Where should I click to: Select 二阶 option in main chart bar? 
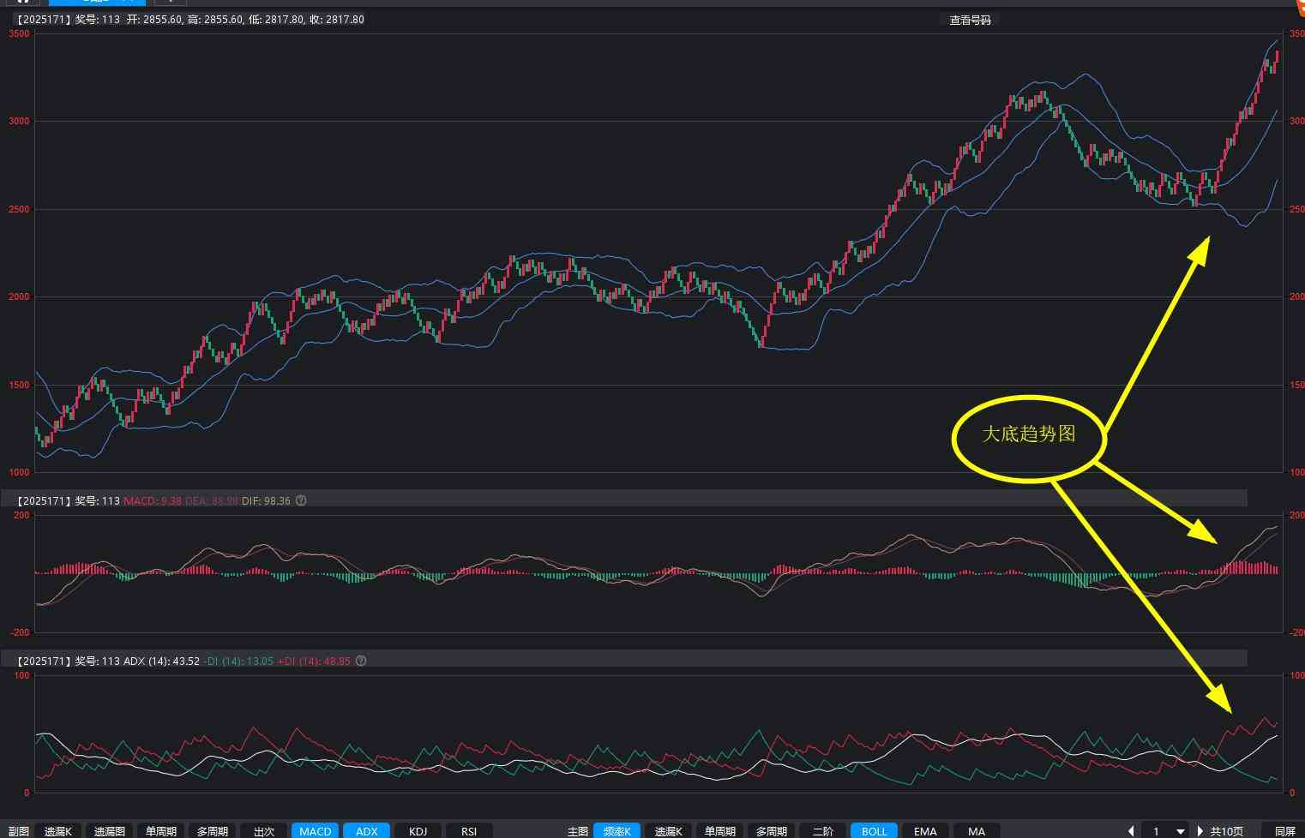coord(822,830)
